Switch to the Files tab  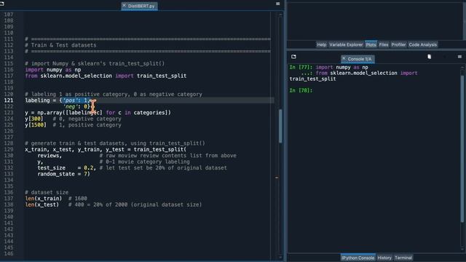[x=384, y=44]
